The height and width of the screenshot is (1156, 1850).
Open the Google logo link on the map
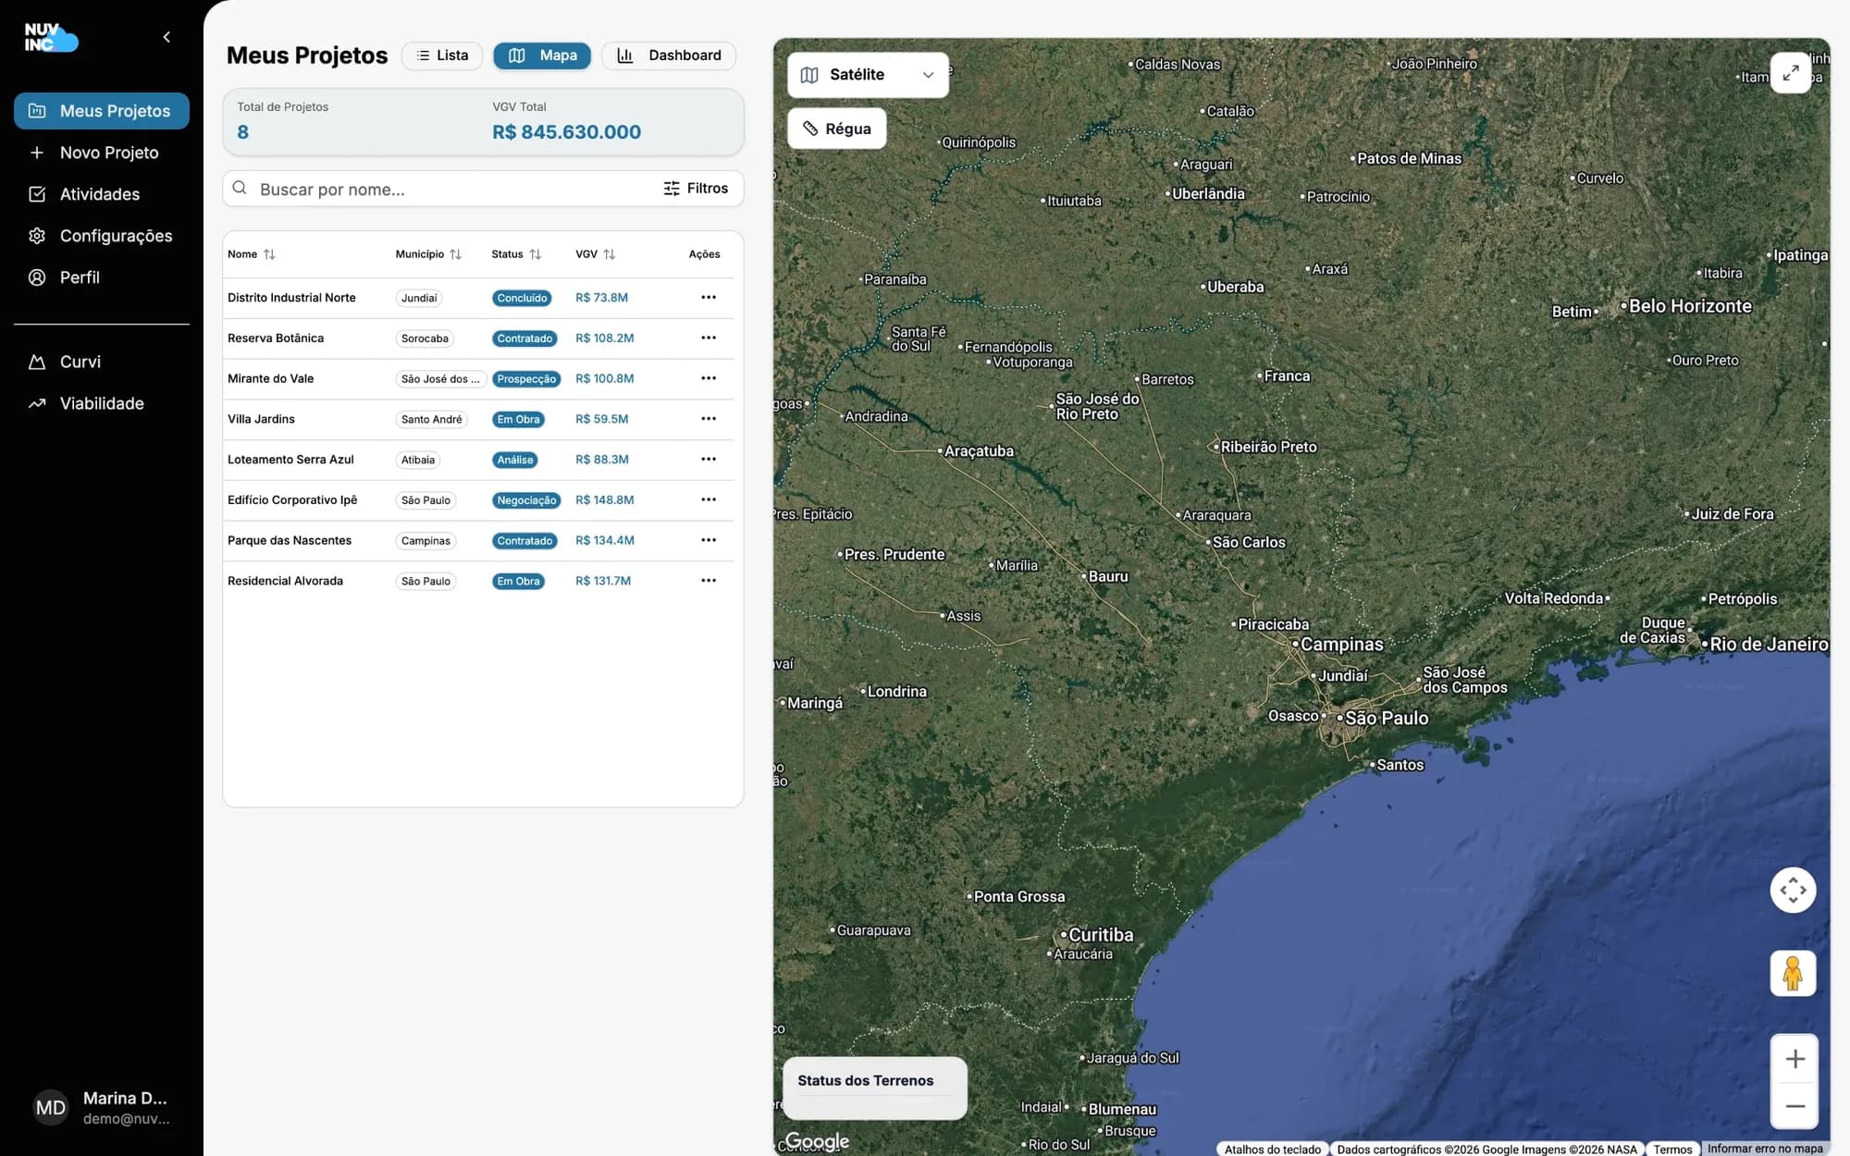click(817, 1141)
